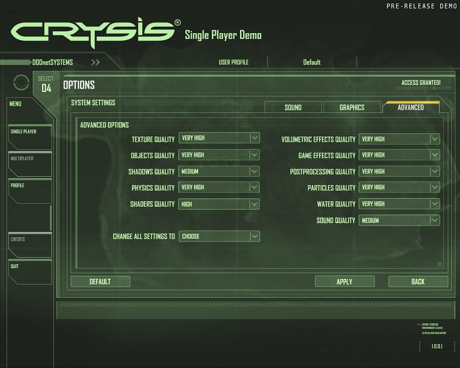Viewport: 460px width, 368px height.
Task: Click the Volumetric Effects Quality label
Action: (x=318, y=139)
